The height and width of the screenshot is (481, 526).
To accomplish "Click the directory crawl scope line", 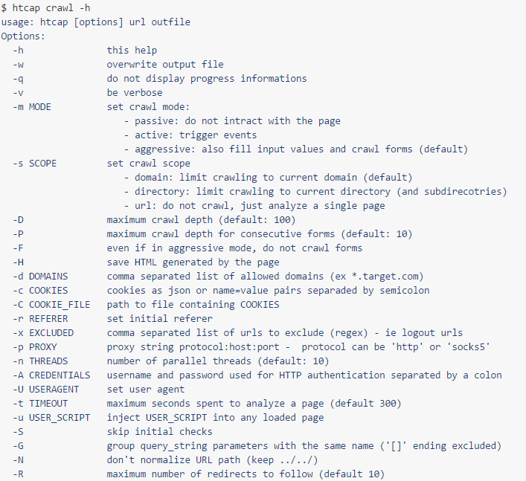I will pos(315,191).
